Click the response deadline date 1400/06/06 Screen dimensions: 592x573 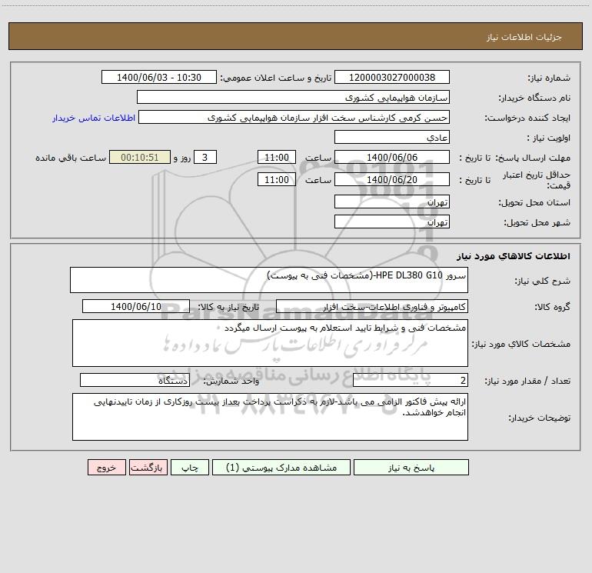[392, 157]
